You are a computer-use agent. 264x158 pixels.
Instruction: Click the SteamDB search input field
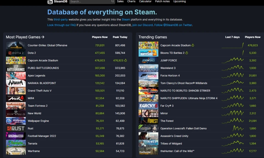92,2
